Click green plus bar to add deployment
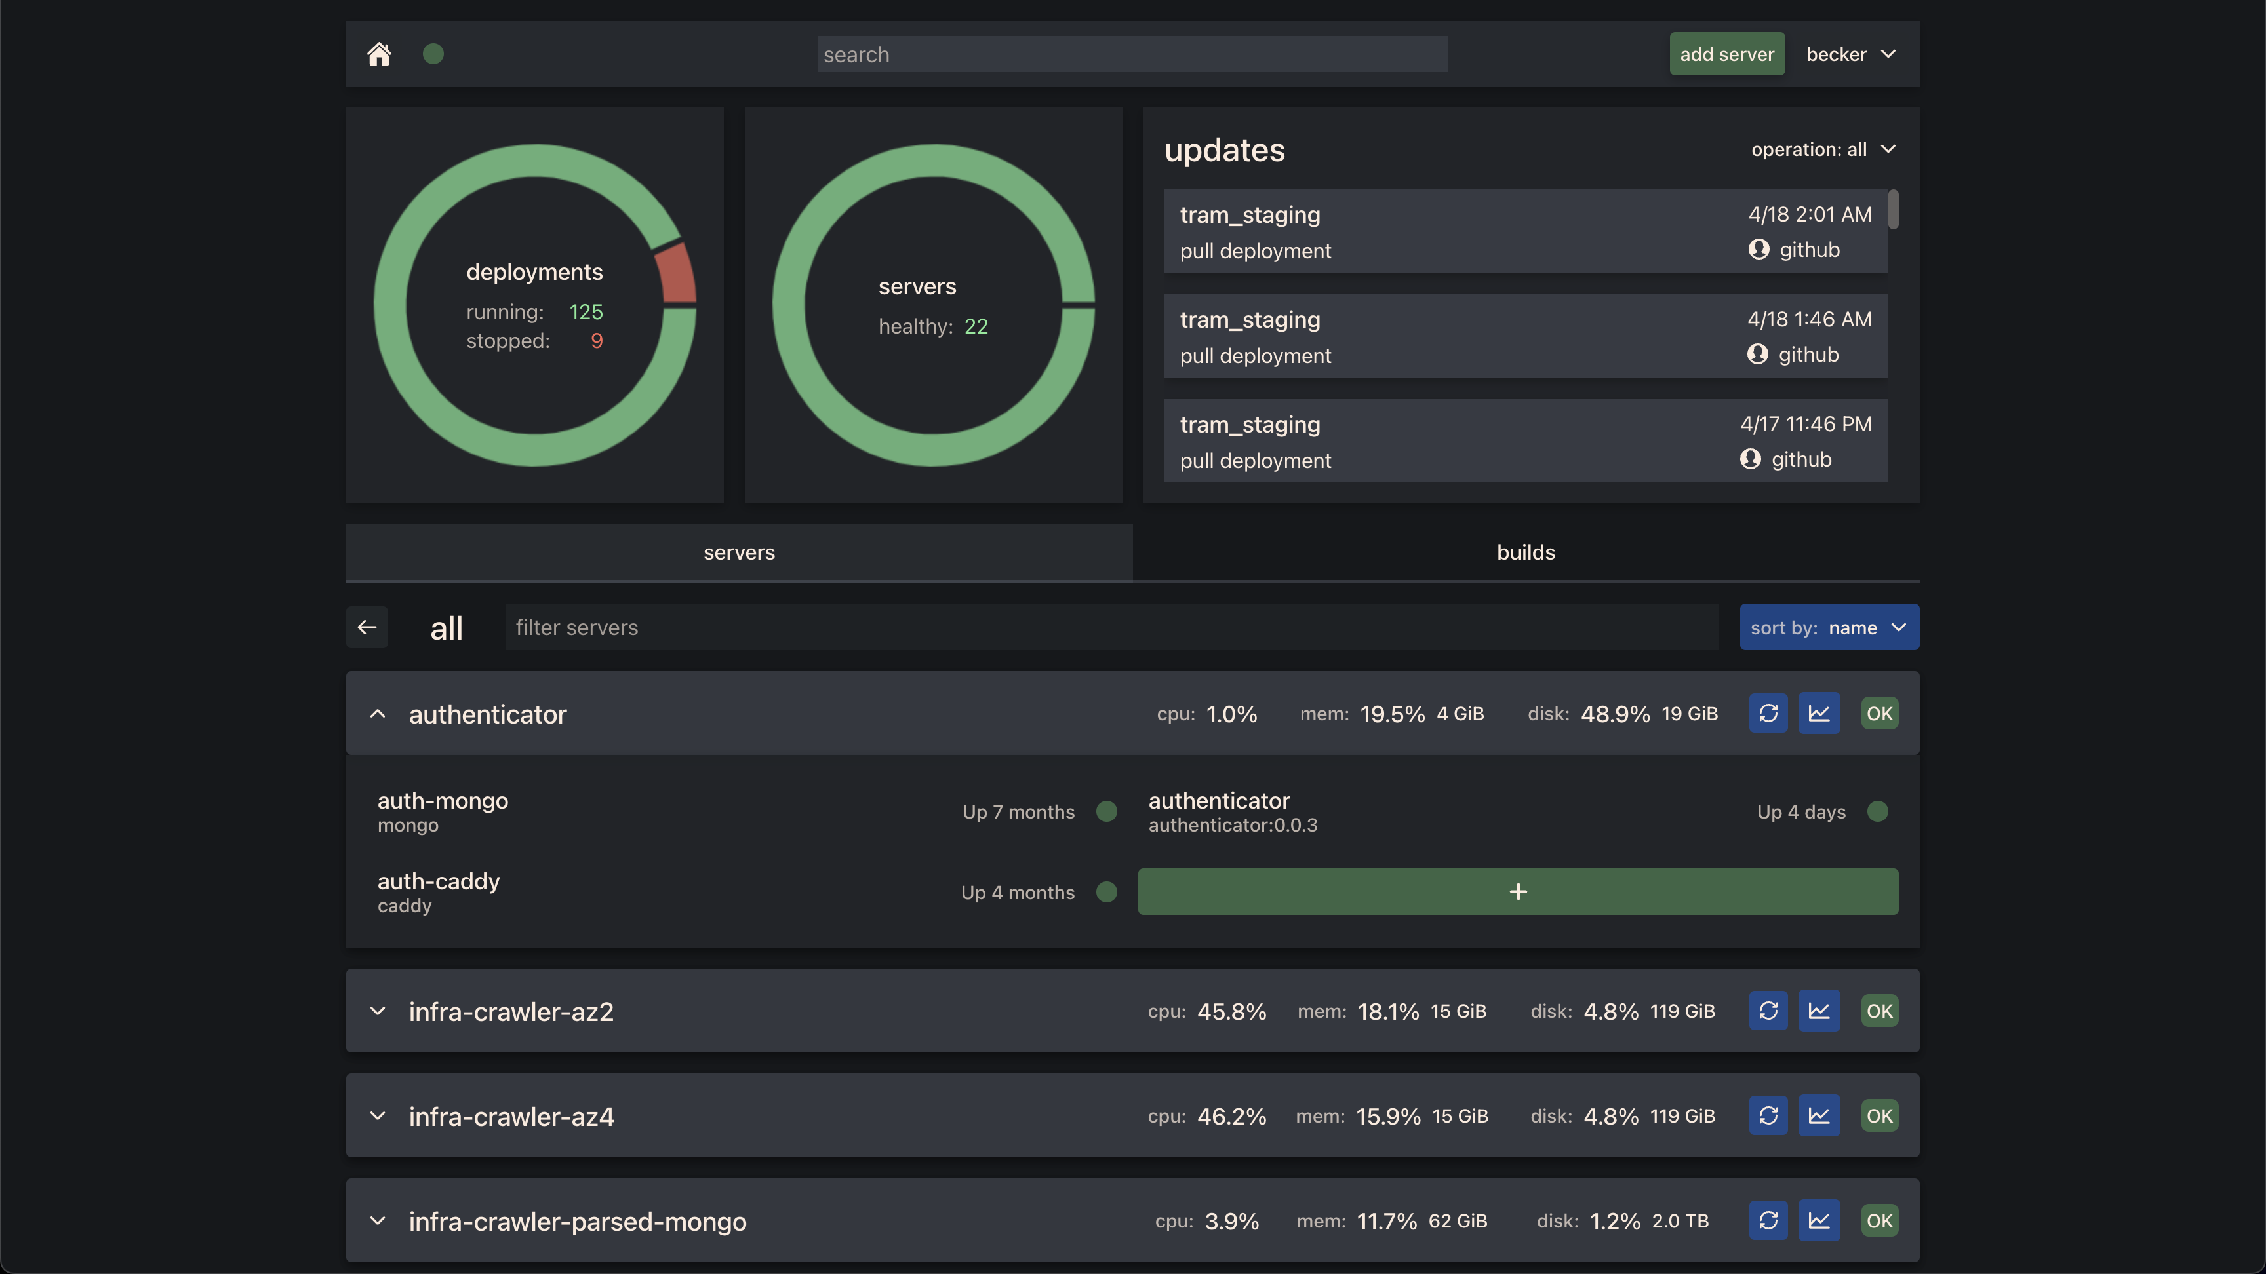 [1517, 891]
